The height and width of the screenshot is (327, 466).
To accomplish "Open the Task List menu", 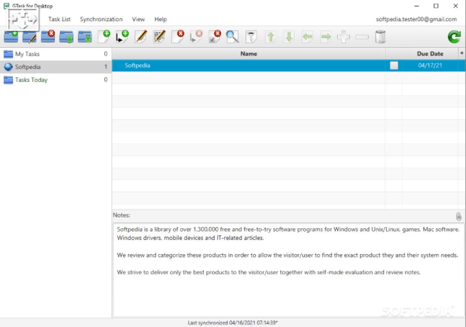I will (59, 19).
